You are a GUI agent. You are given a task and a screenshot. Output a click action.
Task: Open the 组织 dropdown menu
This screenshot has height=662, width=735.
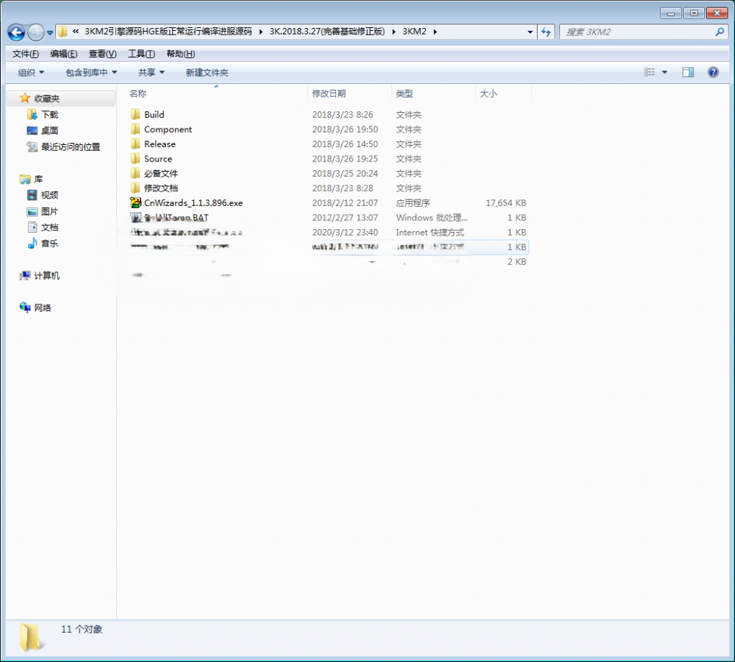pos(31,73)
